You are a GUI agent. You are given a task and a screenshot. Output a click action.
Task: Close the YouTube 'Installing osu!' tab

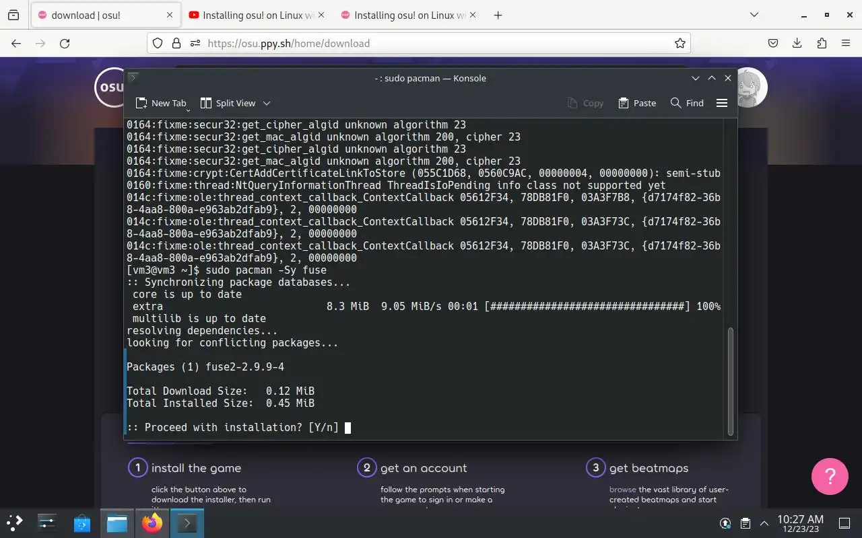[320, 15]
